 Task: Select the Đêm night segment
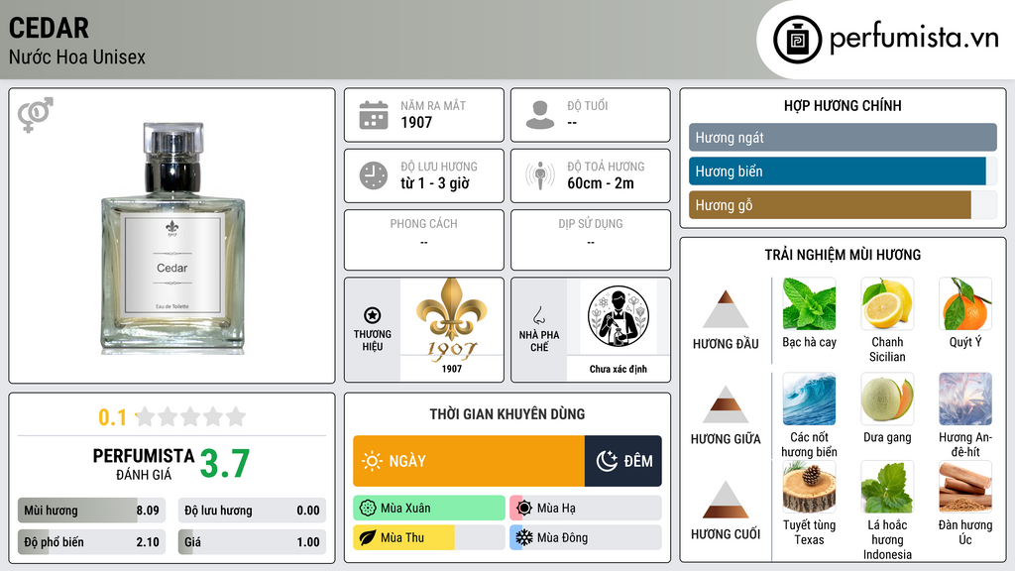[x=622, y=461]
